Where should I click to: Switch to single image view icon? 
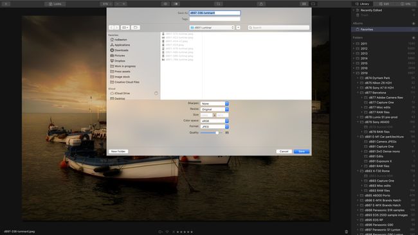tap(313, 4)
